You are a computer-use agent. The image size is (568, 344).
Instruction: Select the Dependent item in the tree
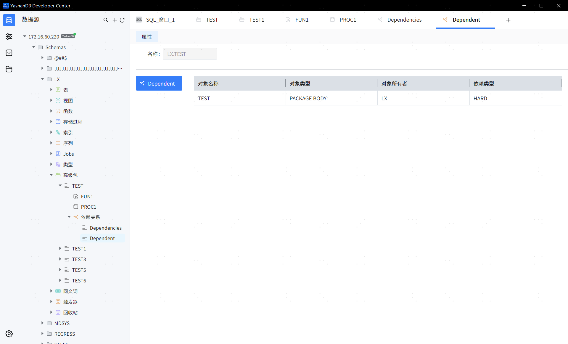tap(102, 238)
